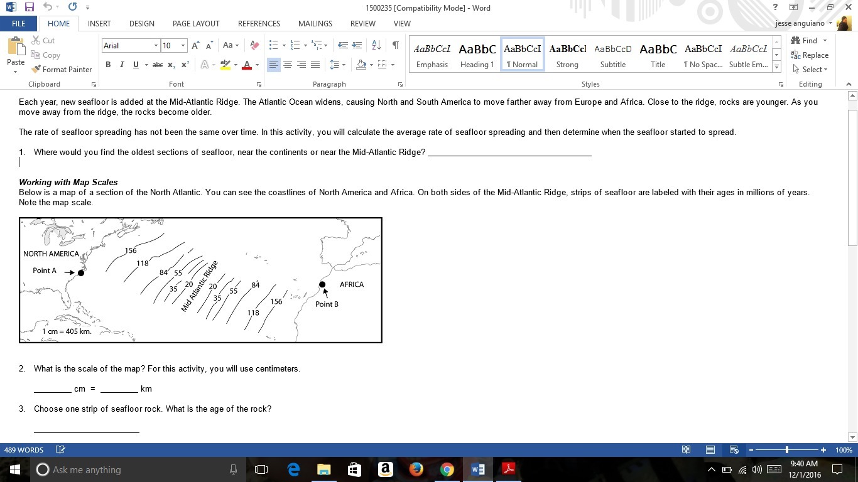The image size is (858, 482).
Task: Apply bullet list formatting
Action: click(273, 45)
